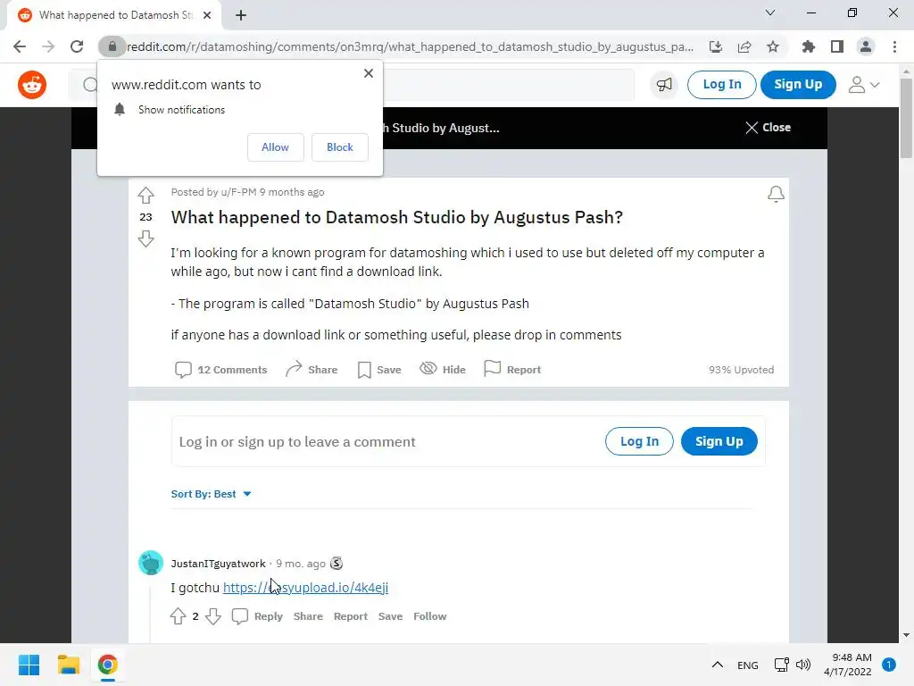The height and width of the screenshot is (686, 914).
Task: Report the post with flag icon
Action: tap(512, 369)
